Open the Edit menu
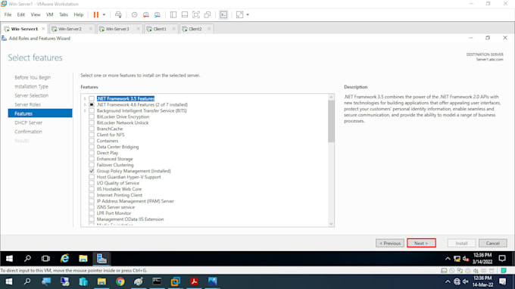This screenshot has width=515, height=289. 21,15
